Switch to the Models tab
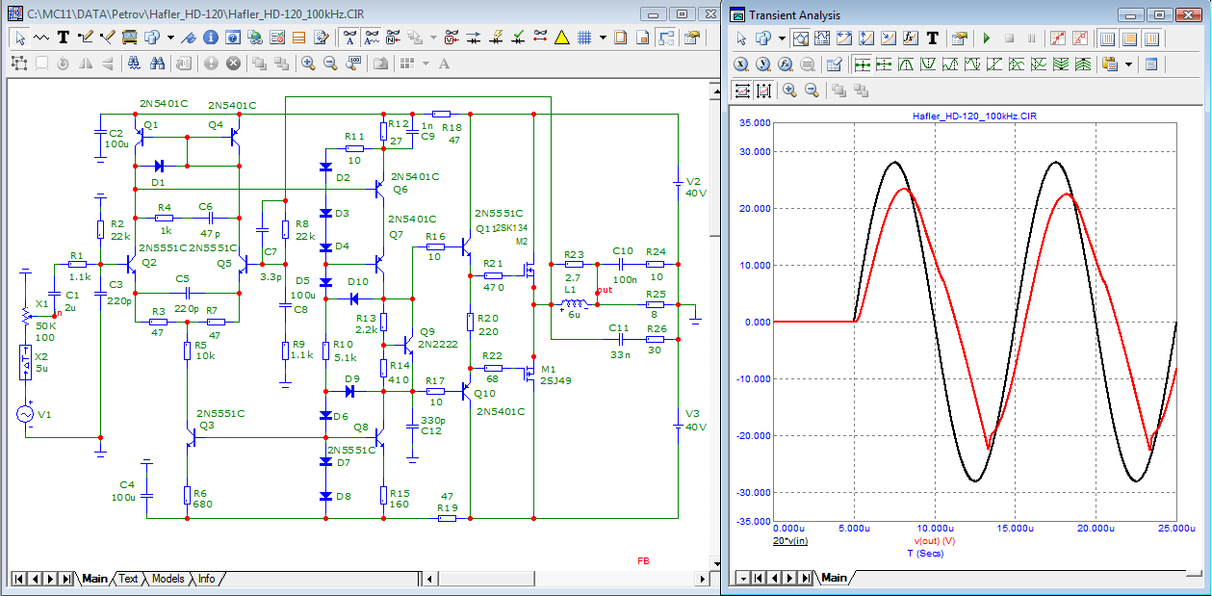Screen dimensions: 1212x596 (x=168, y=579)
